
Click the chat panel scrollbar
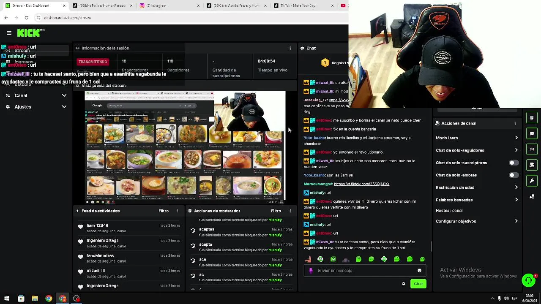coord(431,246)
